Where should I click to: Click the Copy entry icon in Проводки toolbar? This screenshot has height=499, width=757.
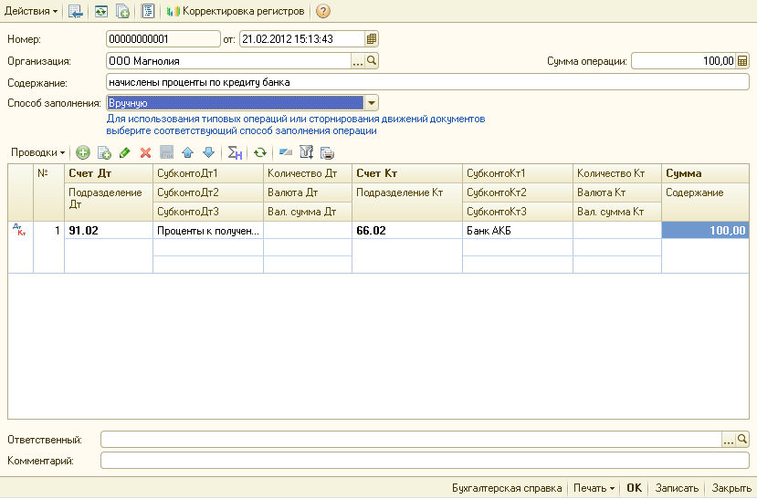click(x=104, y=153)
